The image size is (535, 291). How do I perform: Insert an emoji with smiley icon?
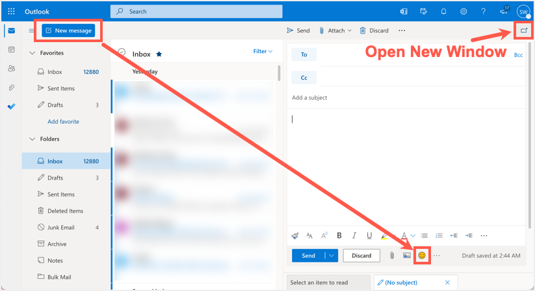coord(422,255)
